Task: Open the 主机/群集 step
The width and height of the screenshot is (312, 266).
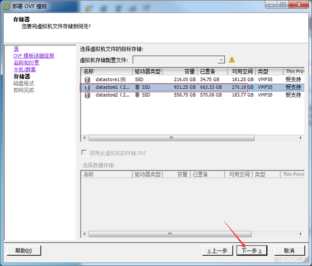Action: (x=25, y=69)
